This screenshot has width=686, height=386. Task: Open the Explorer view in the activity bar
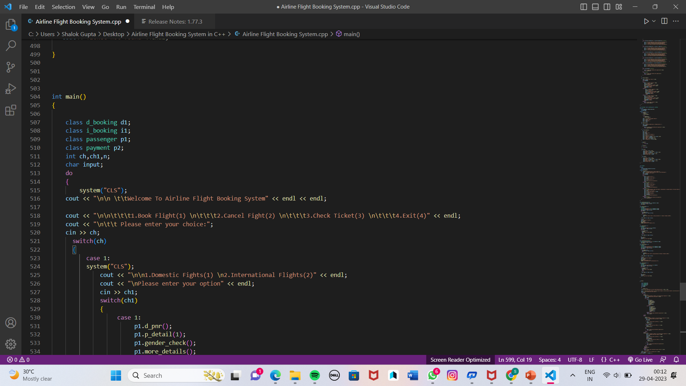(11, 24)
